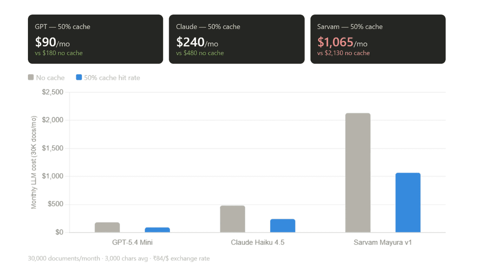This screenshot has width=496, height=265.
Task: Click Claude Haiku 4.5 gray no-cache bar
Action: coord(232,219)
